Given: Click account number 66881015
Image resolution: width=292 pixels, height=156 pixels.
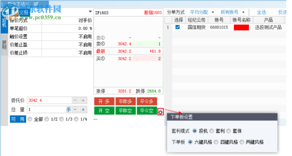Looking at the screenshot, I should point(219,27).
